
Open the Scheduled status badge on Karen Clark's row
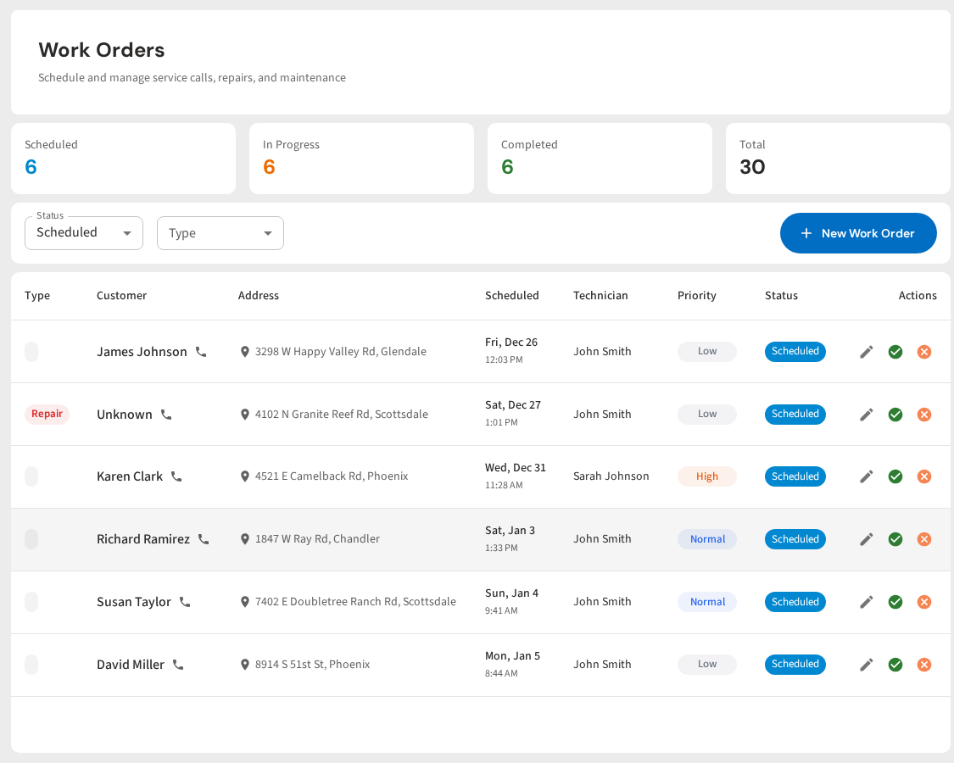click(x=795, y=476)
